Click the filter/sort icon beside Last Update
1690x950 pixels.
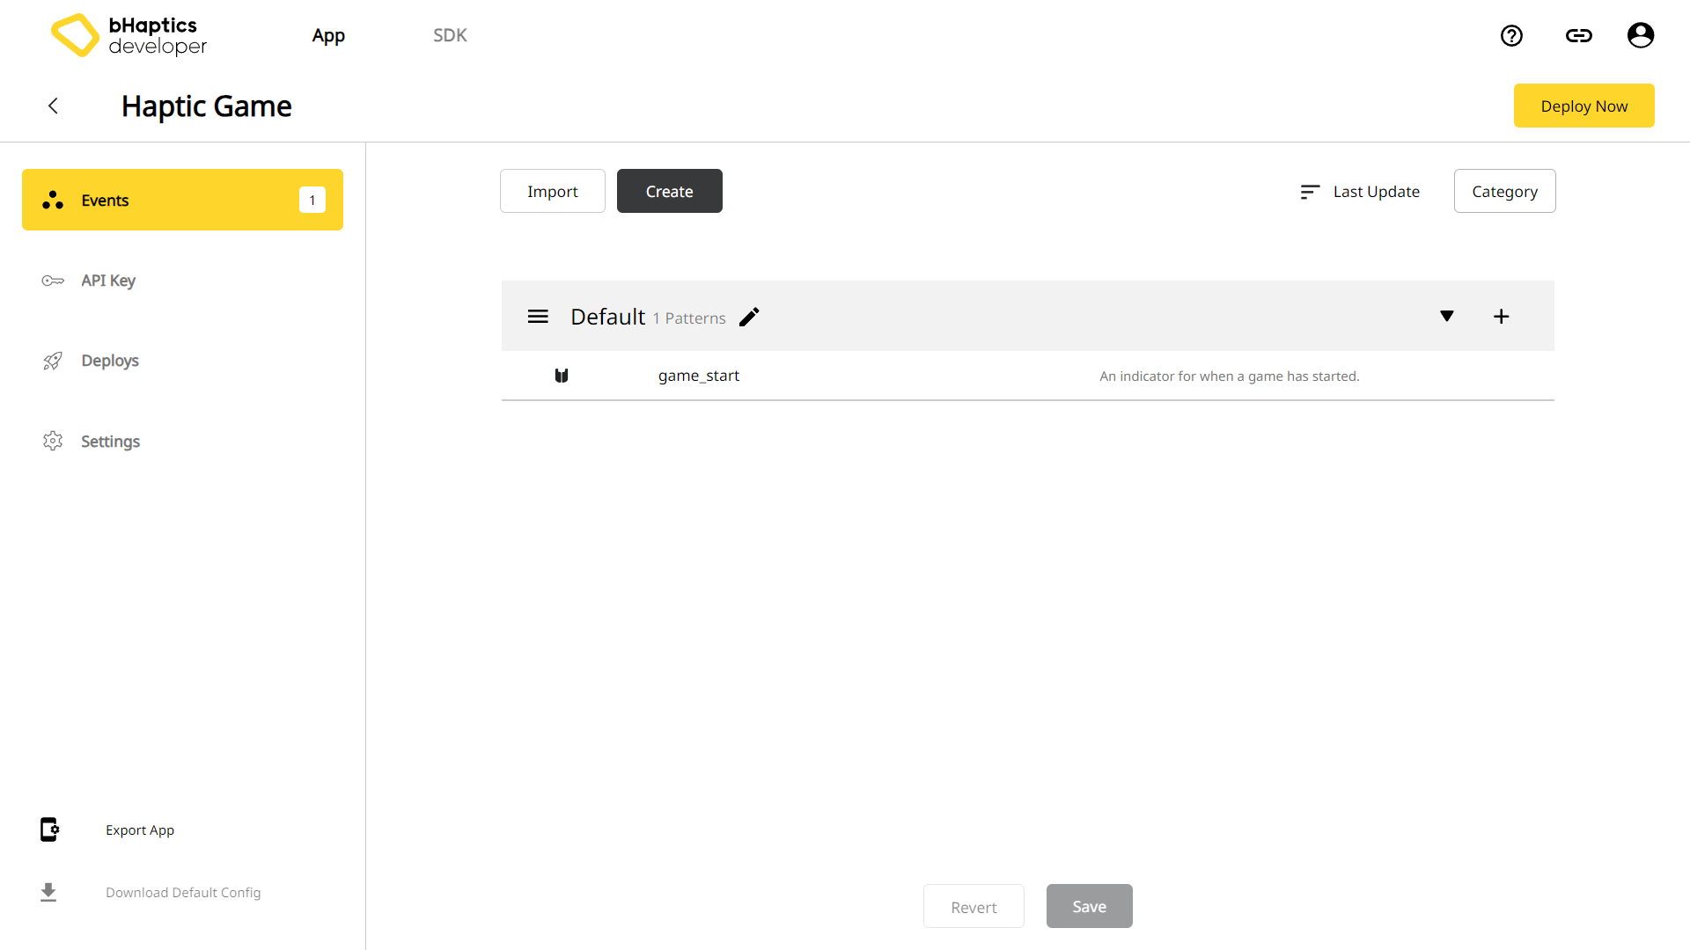click(x=1309, y=192)
